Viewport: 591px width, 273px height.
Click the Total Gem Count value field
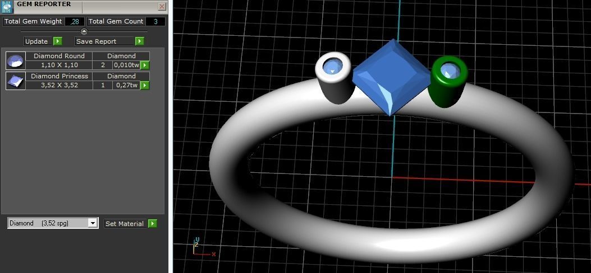pos(155,21)
